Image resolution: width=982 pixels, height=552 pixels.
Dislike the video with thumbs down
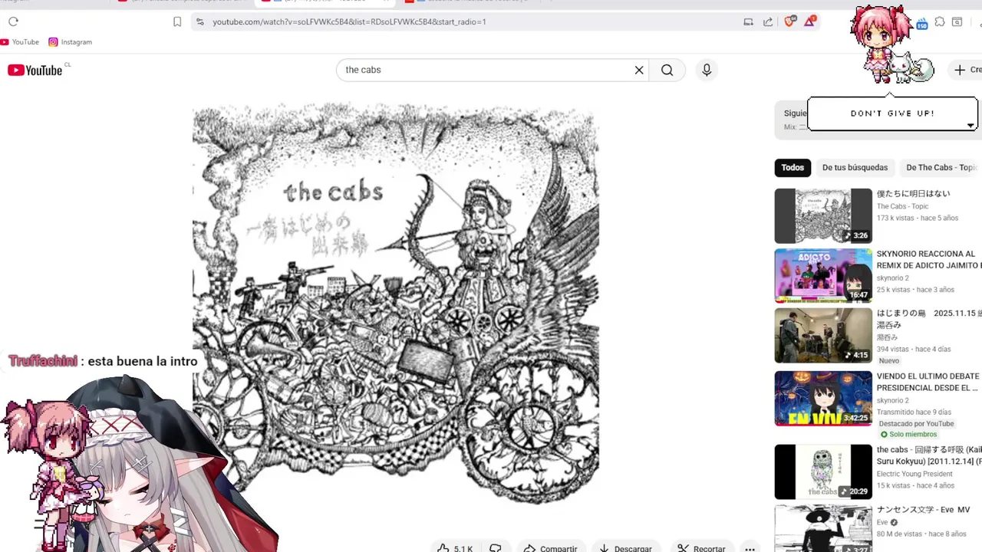pos(496,548)
